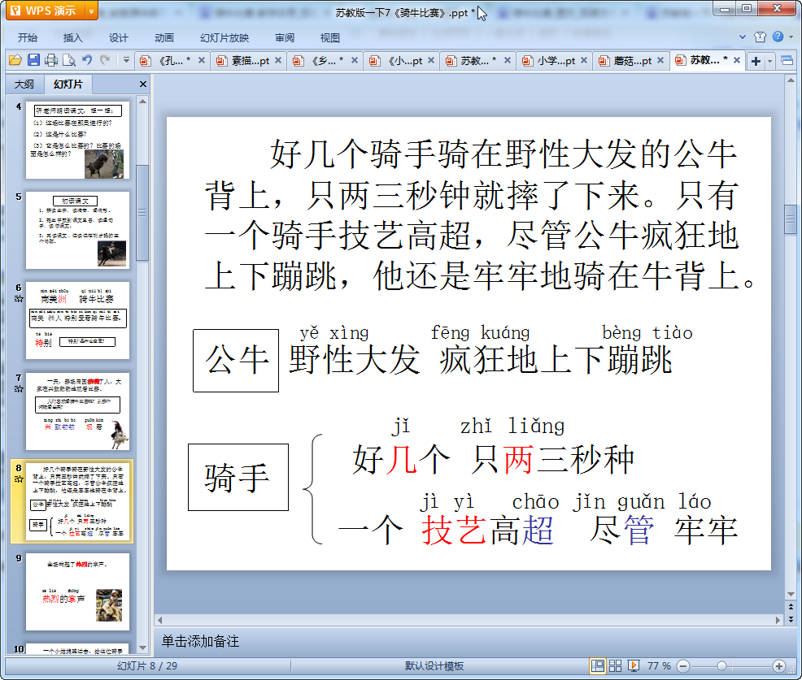Image resolution: width=802 pixels, height=680 pixels.
Task: Click the zoom slider handle
Action: tap(721, 666)
